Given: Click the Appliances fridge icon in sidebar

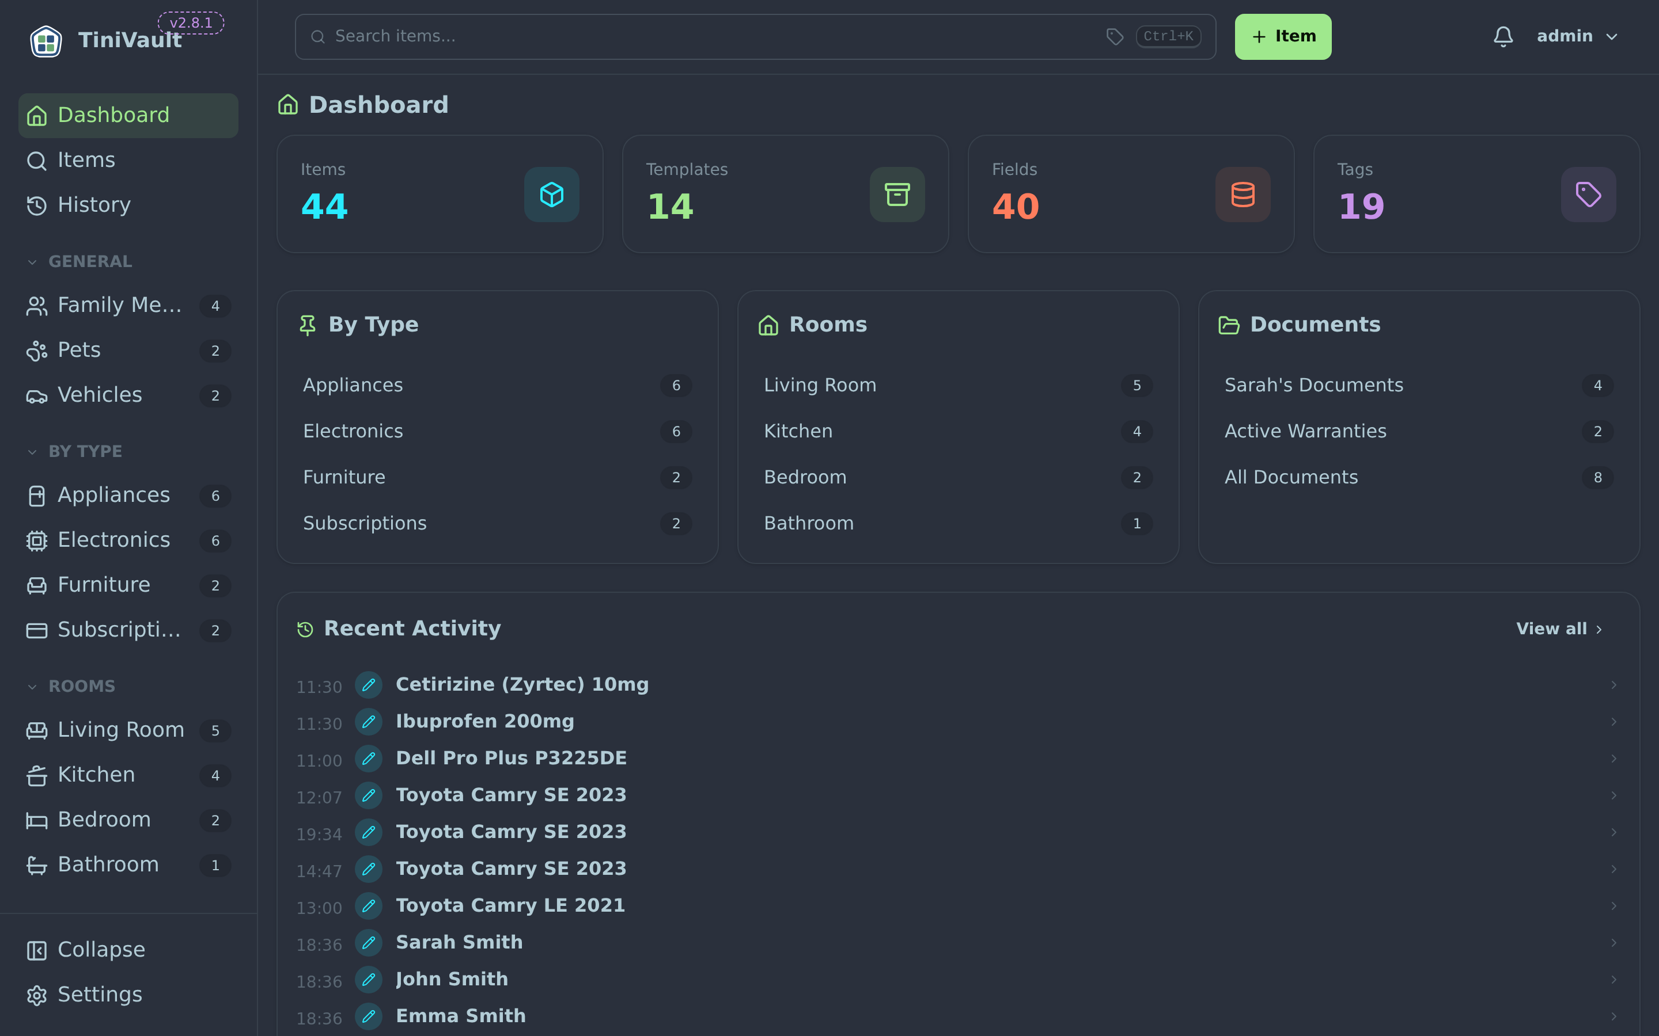Looking at the screenshot, I should [x=36, y=496].
